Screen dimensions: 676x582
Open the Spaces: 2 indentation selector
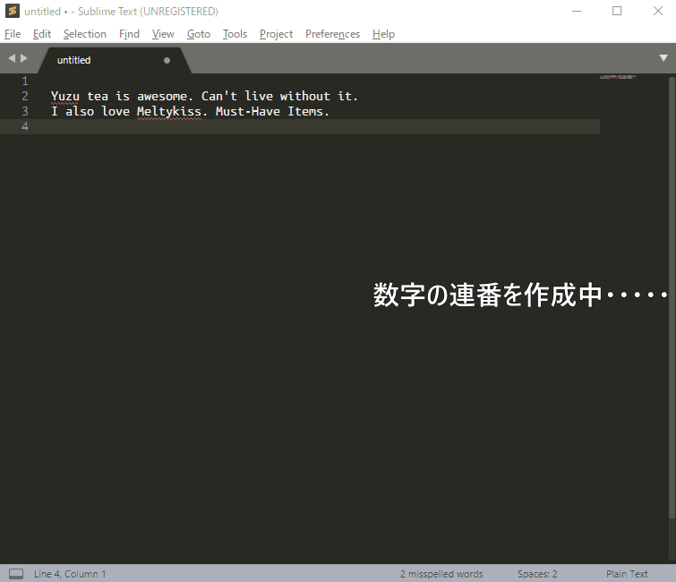[x=537, y=574]
